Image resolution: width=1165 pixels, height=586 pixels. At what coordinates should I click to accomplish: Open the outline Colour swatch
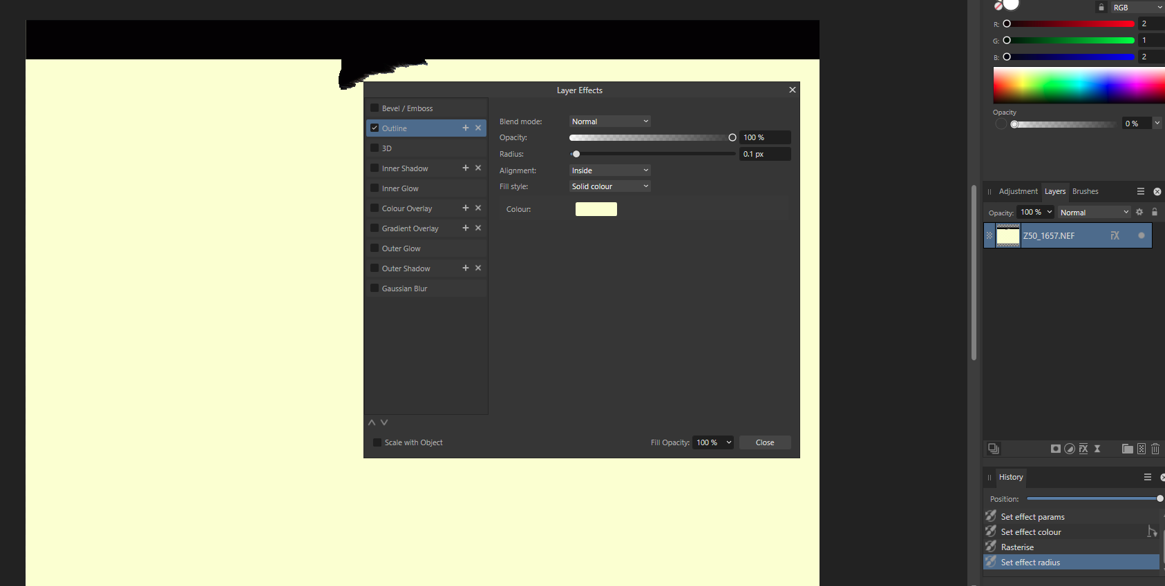click(596, 209)
